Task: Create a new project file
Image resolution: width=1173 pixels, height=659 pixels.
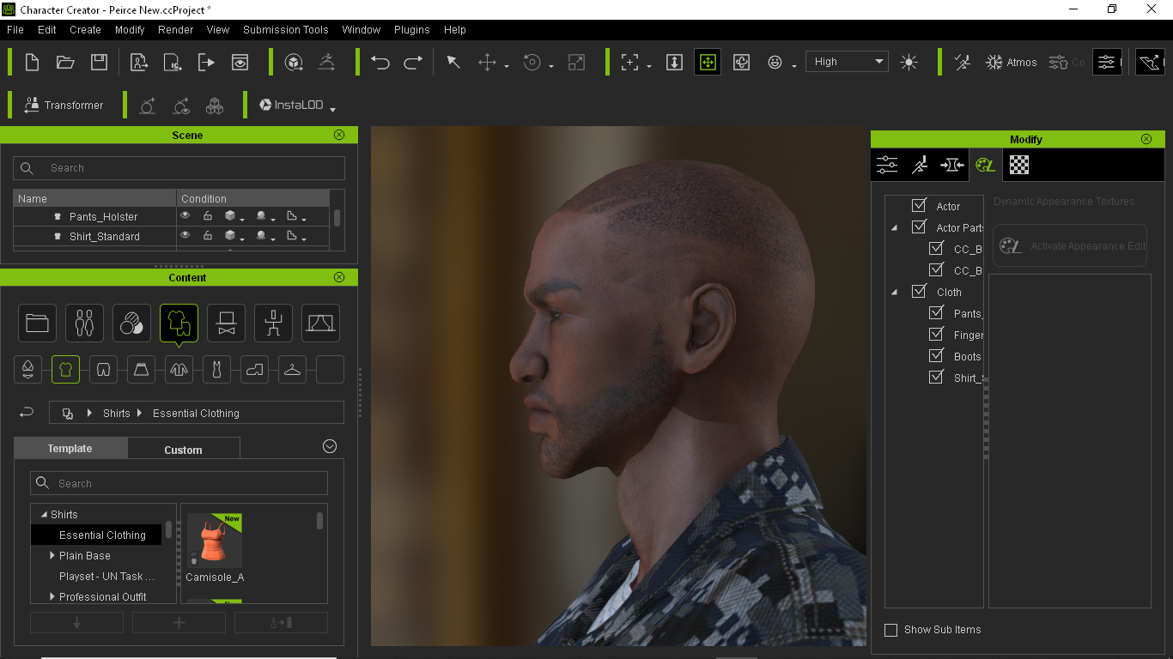Action: coord(32,62)
